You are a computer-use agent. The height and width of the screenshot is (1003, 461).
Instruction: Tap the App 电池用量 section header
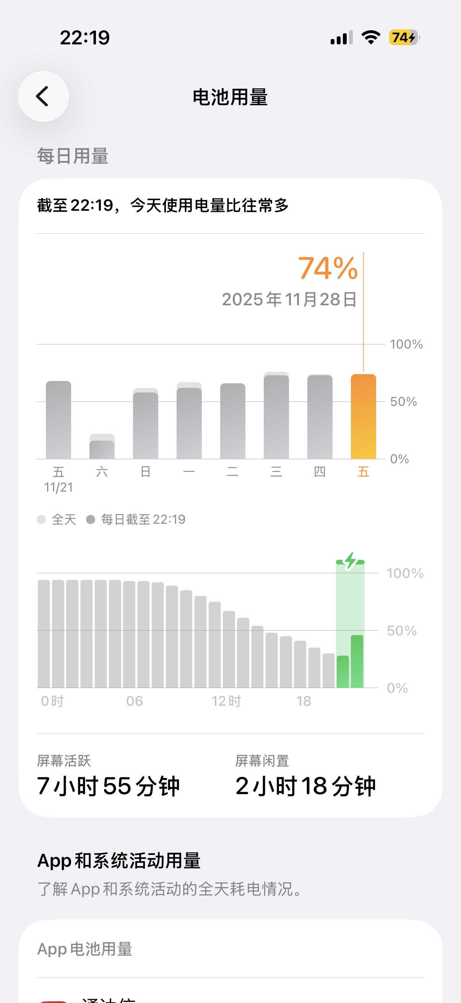85,949
